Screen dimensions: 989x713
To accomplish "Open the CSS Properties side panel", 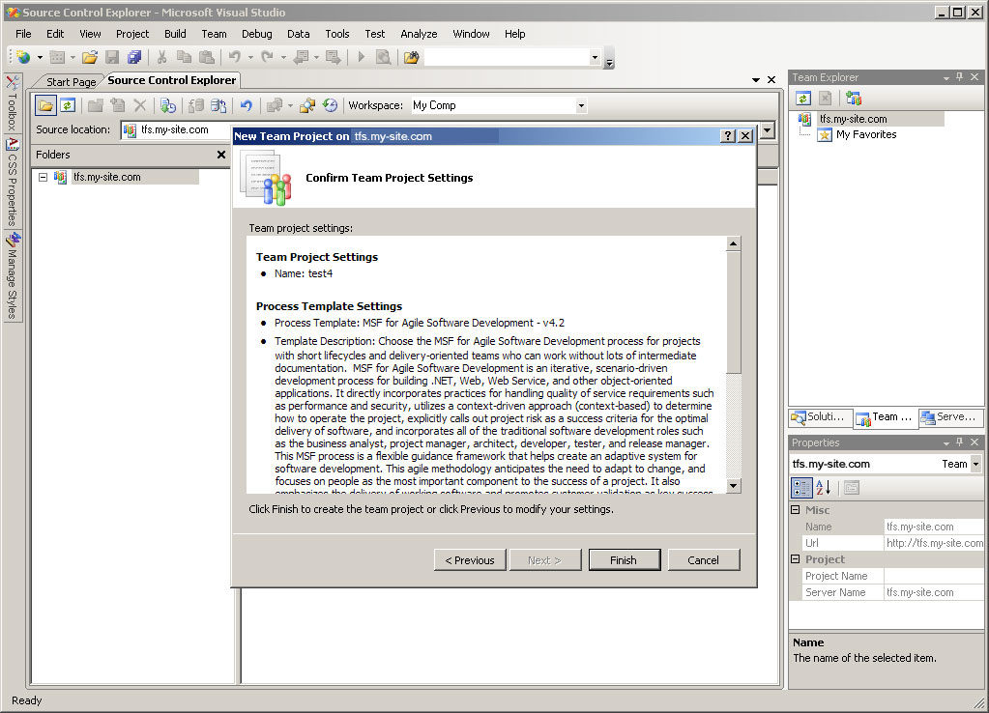I will (13, 183).
